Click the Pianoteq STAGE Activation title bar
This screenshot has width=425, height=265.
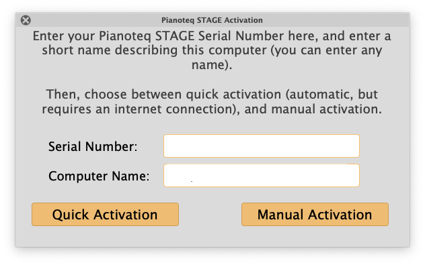pyautogui.click(x=212, y=20)
